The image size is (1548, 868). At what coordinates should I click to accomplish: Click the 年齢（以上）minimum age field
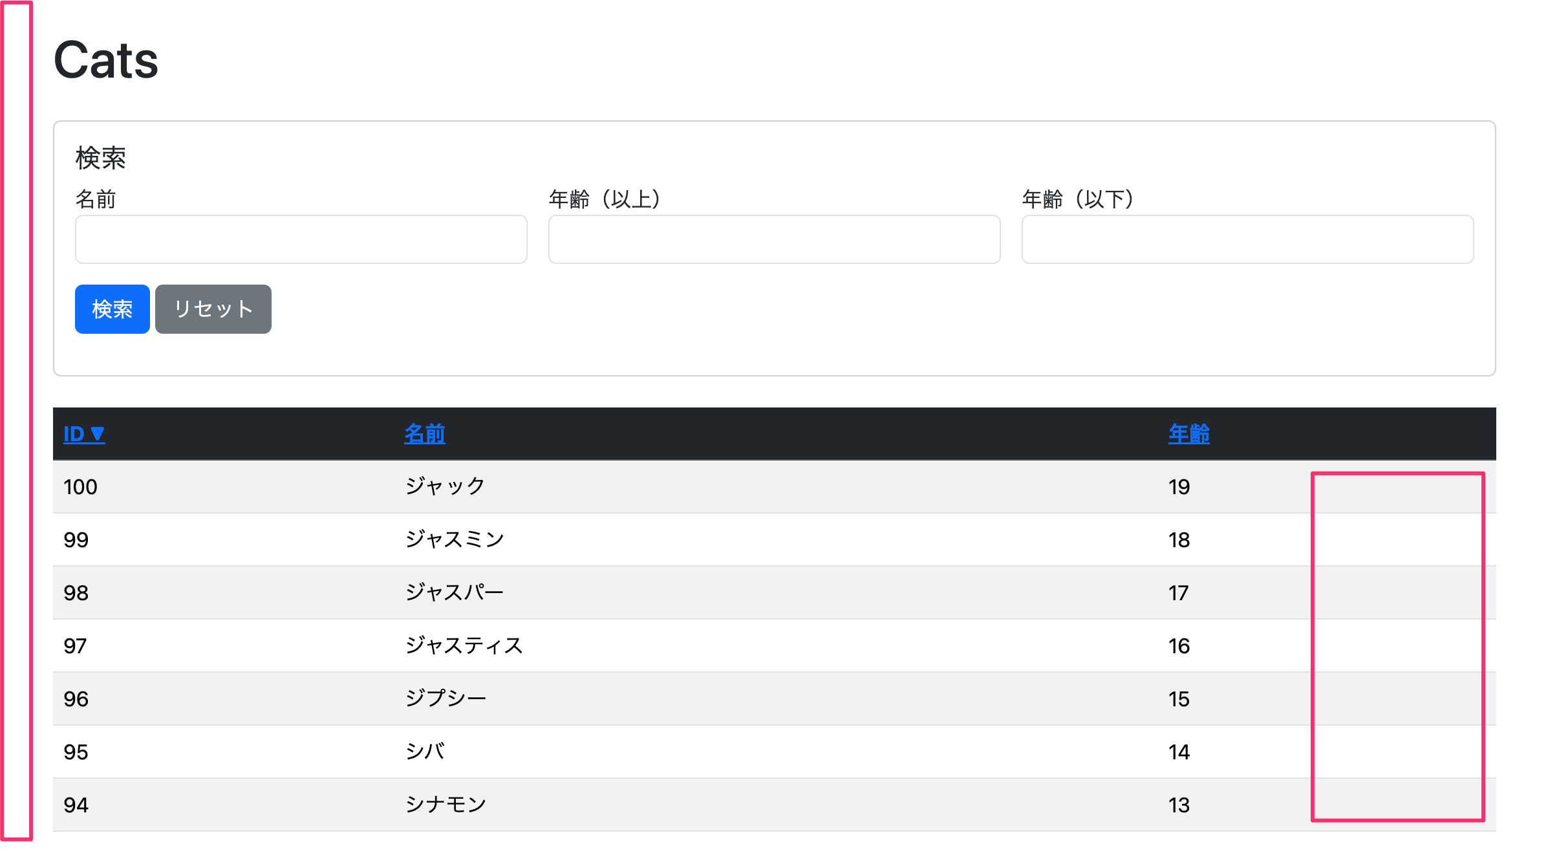(774, 239)
